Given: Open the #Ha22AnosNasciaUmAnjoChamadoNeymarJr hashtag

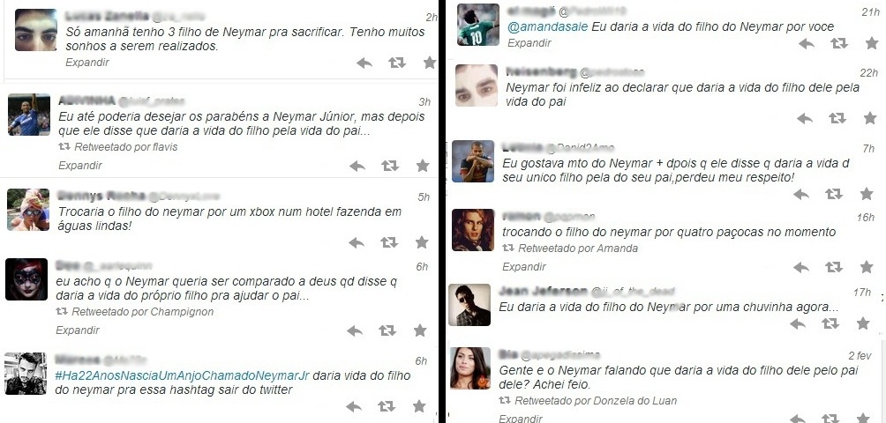Looking at the screenshot, I should pos(183,375).
